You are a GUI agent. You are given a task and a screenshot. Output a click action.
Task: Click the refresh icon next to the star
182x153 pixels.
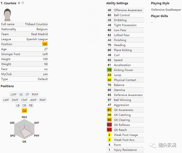point(23,3)
